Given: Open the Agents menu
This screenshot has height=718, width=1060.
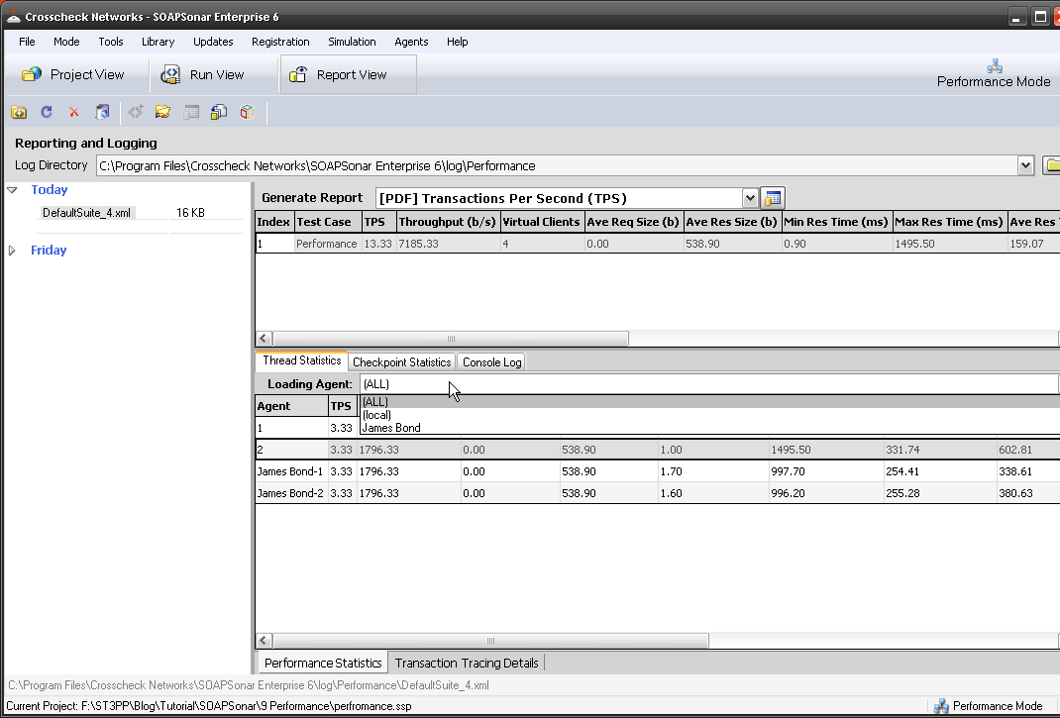Looking at the screenshot, I should pyautogui.click(x=412, y=42).
